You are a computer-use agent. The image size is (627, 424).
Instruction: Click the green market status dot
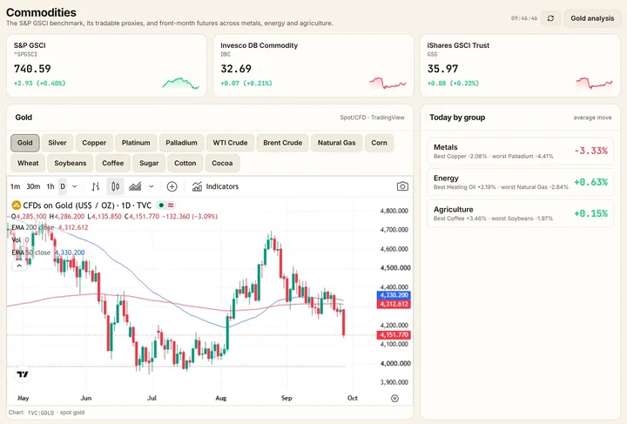pyautogui.click(x=161, y=205)
